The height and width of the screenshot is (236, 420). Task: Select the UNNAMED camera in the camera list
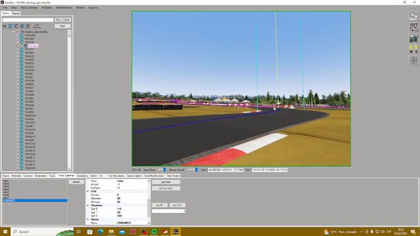35,201
